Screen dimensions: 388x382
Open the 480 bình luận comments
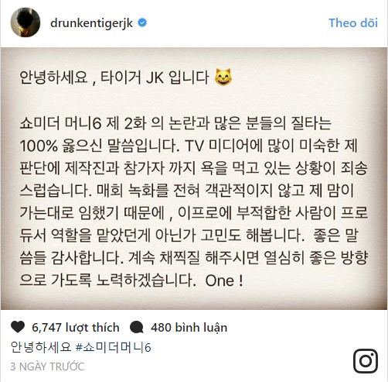coord(189,328)
